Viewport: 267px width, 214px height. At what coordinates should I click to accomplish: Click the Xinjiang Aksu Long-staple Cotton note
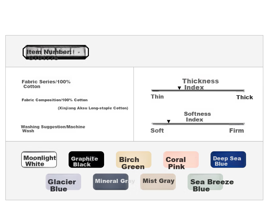93,108
